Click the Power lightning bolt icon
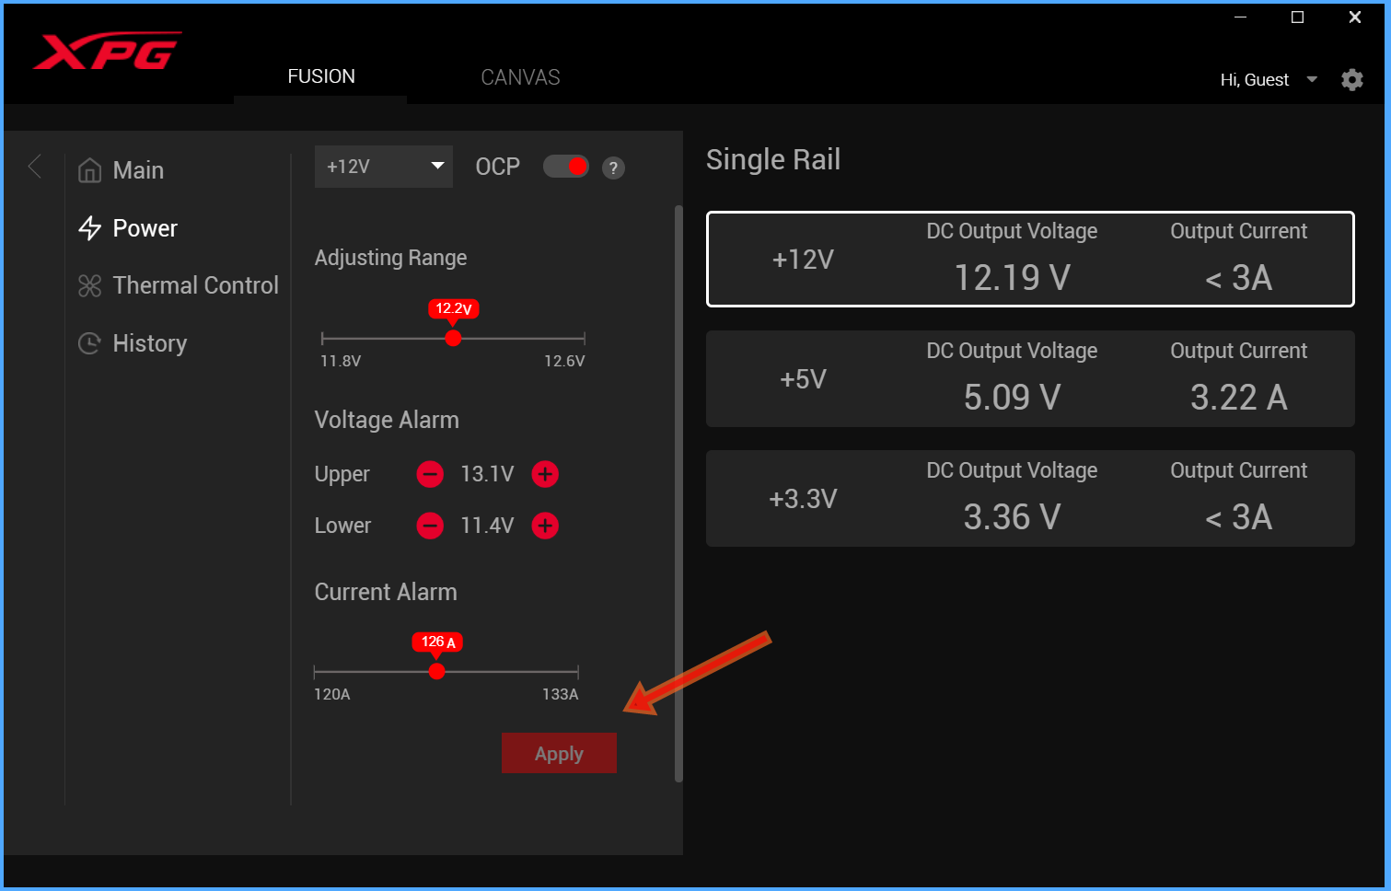 tap(89, 228)
